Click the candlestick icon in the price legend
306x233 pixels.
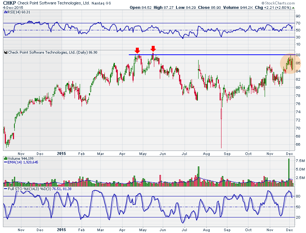(x=6, y=53)
